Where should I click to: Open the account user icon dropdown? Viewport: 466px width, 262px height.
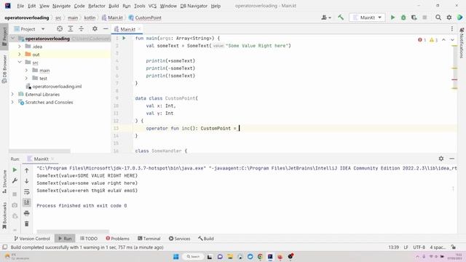pyautogui.click(x=326, y=17)
